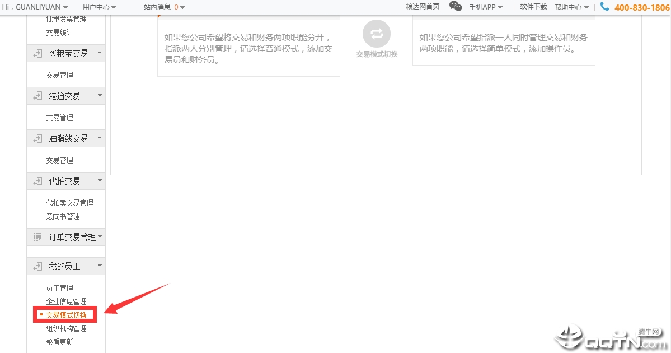This screenshot has width=671, height=353.
Task: Open 站内消息 notifications
Action: (x=164, y=7)
